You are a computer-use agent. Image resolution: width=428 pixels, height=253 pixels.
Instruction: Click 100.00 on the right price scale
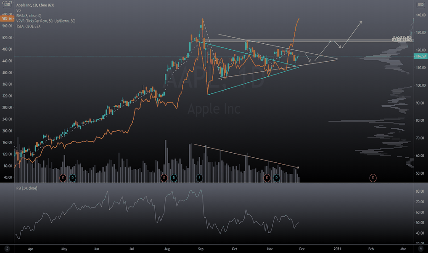tap(421, 86)
